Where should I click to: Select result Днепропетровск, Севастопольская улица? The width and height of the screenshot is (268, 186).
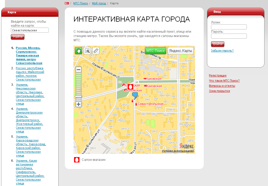tap(29, 120)
